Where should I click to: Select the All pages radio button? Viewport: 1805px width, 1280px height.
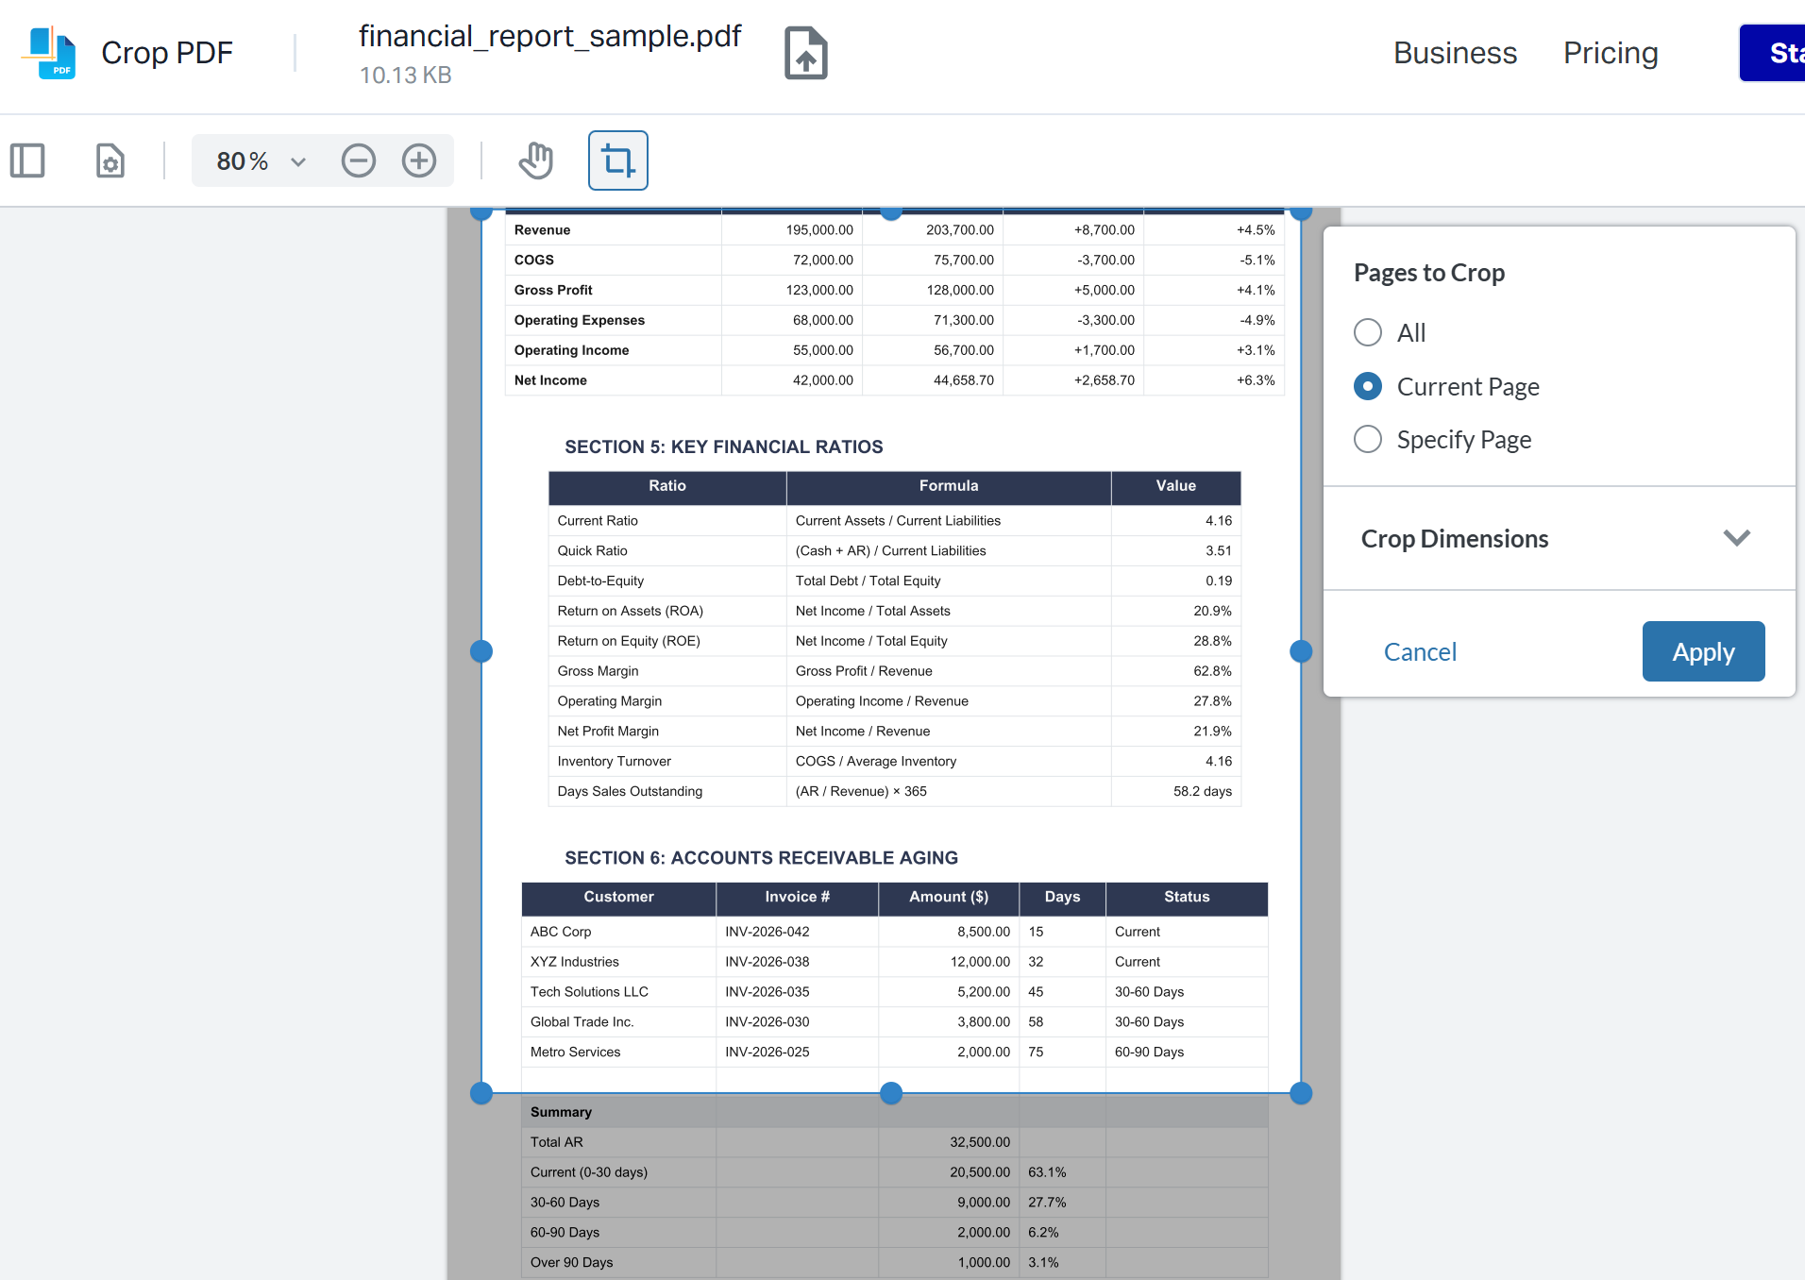1368,332
